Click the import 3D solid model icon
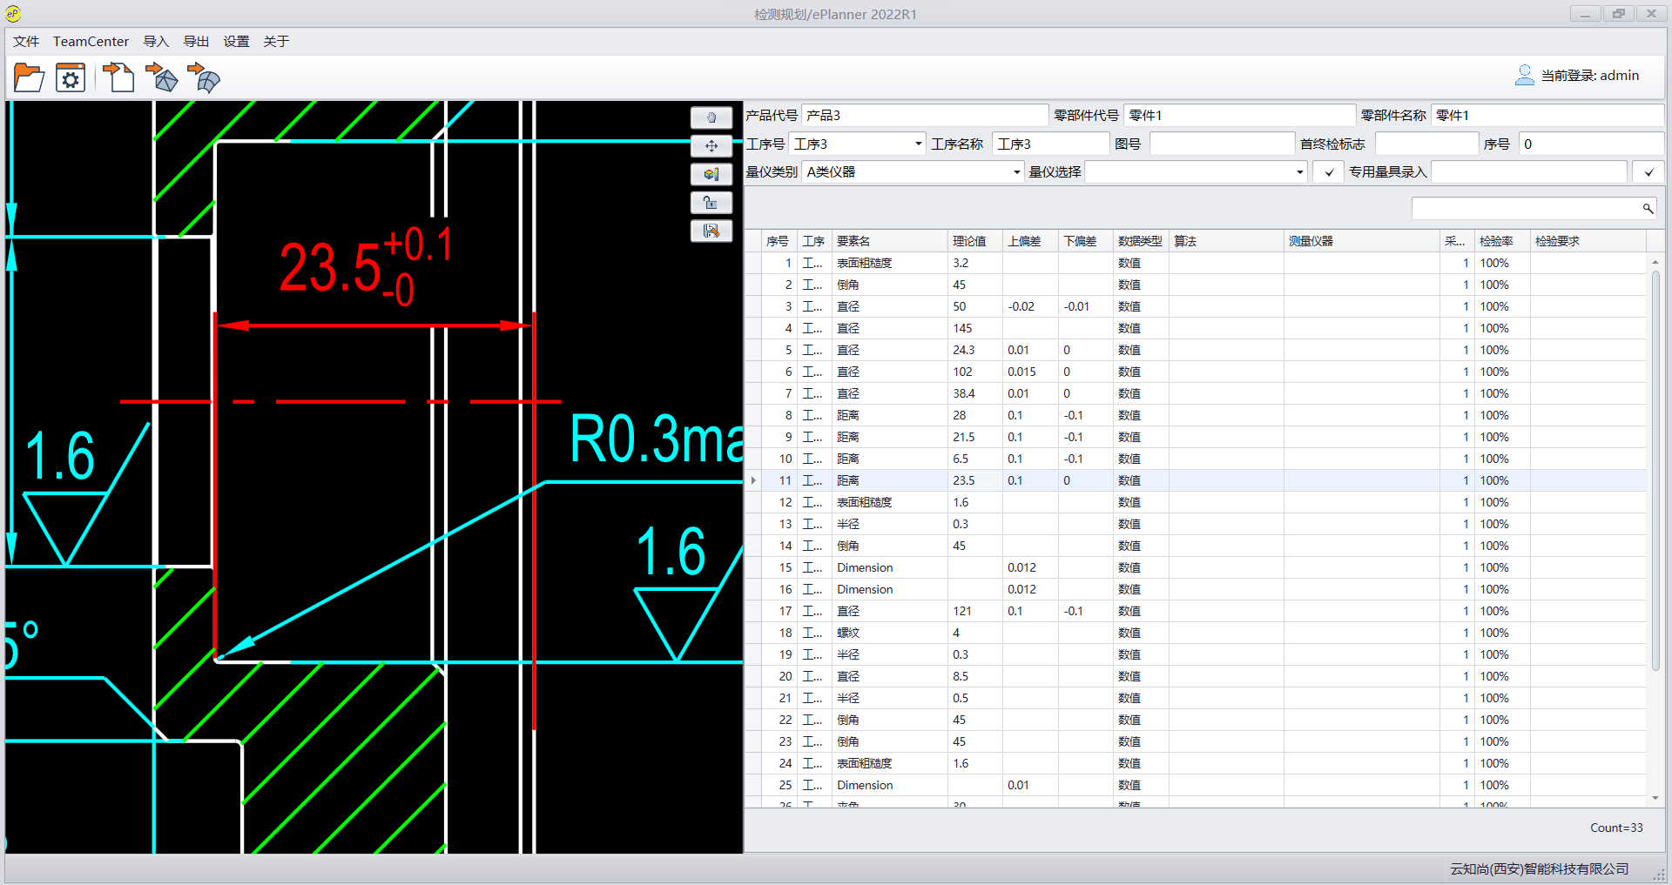 point(161,77)
